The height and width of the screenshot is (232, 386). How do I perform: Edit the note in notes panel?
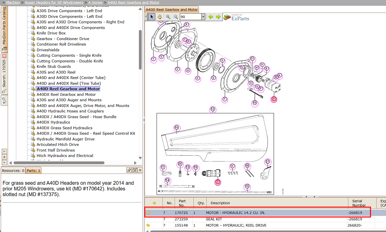point(135,170)
